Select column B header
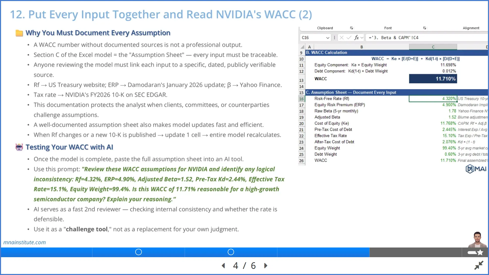Viewport: 489px width, 275px height. click(x=361, y=47)
